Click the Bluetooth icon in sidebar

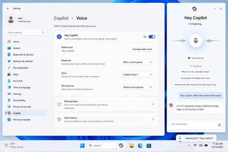click(9, 54)
